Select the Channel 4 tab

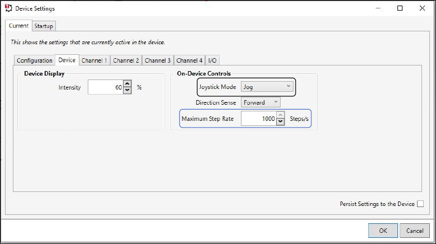(x=189, y=60)
